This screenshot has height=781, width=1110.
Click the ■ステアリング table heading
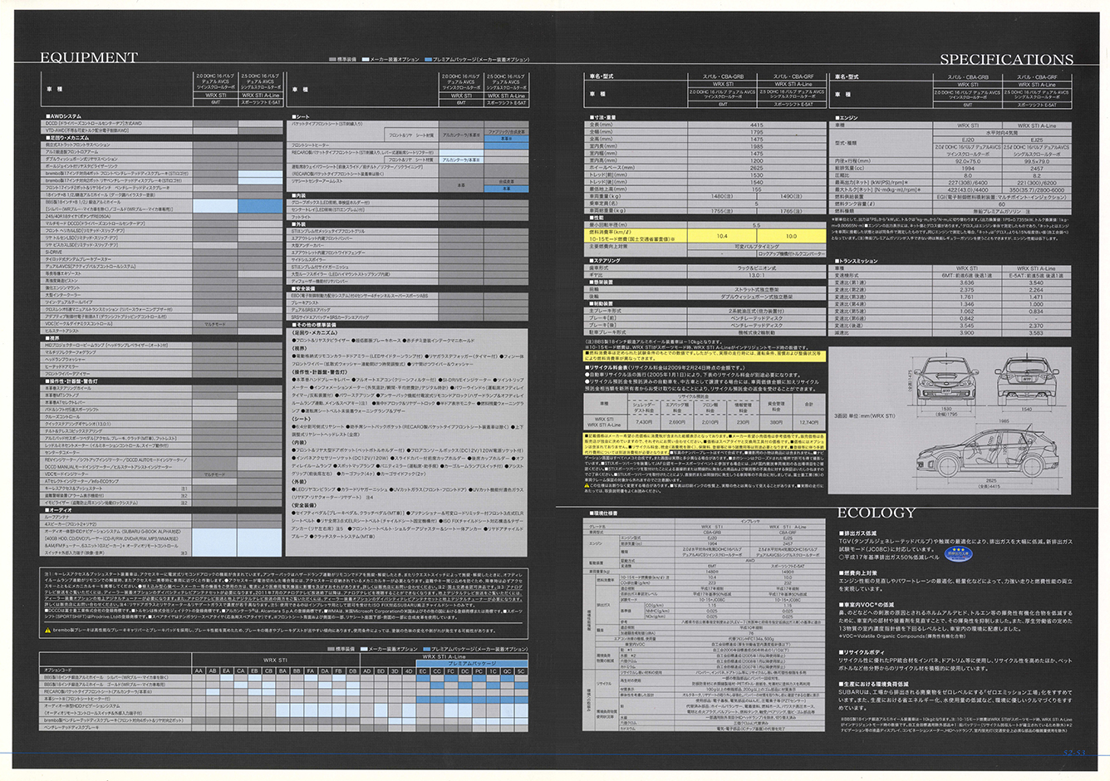(x=604, y=260)
